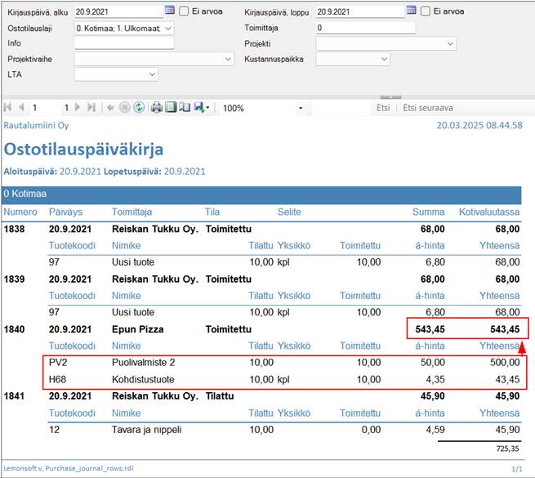This screenshot has height=478, width=535.
Task: Go to first page of report
Action: [x=9, y=108]
